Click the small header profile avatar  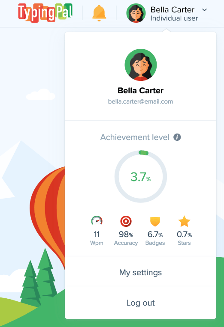136,13
